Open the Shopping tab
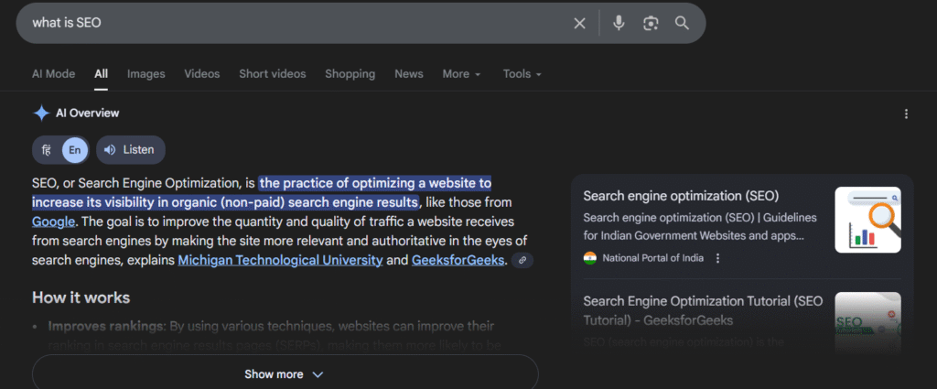937x389 pixels. [350, 74]
